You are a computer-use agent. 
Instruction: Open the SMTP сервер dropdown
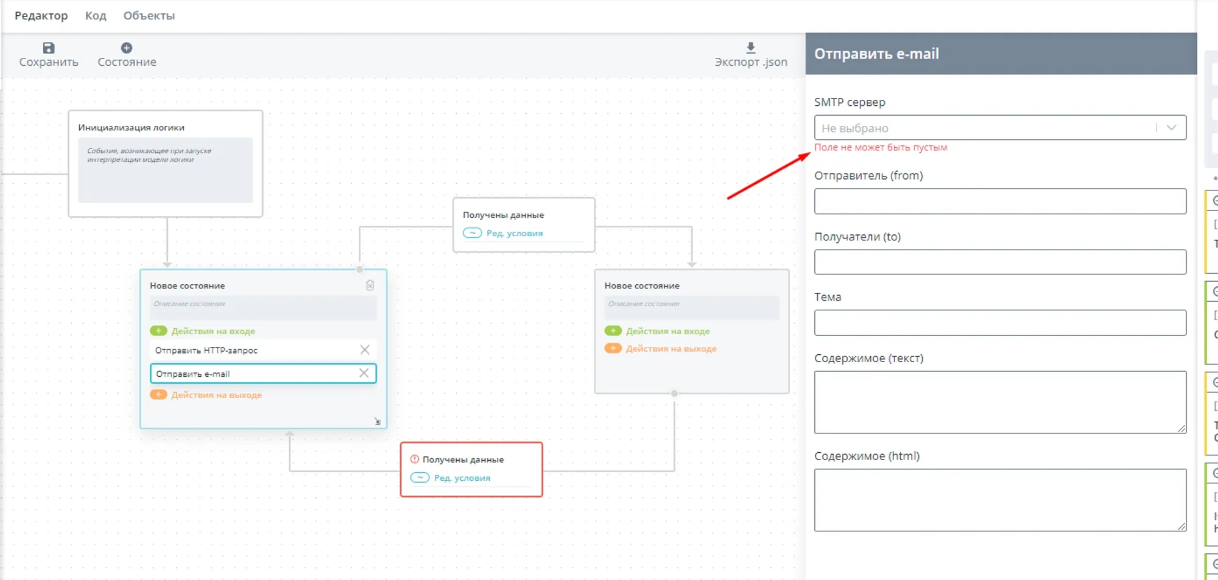[x=999, y=128]
